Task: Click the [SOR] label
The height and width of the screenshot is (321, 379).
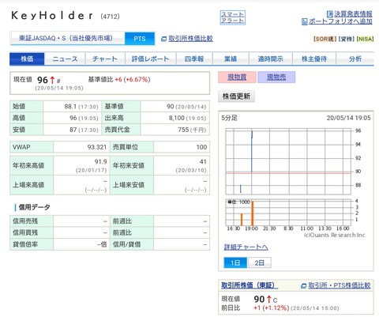Action: click(325, 39)
